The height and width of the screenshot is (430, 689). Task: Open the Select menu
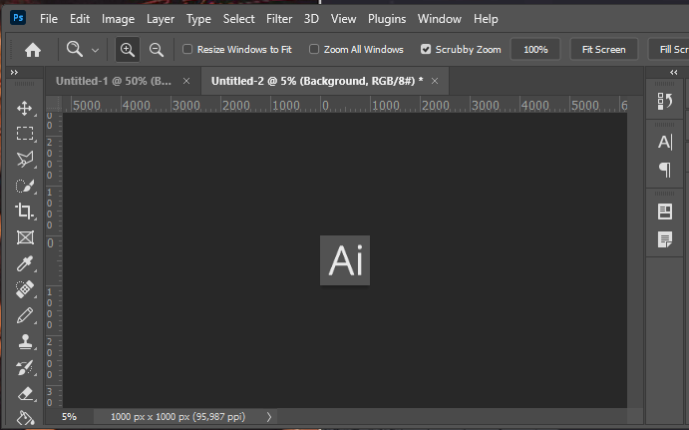coord(238,19)
